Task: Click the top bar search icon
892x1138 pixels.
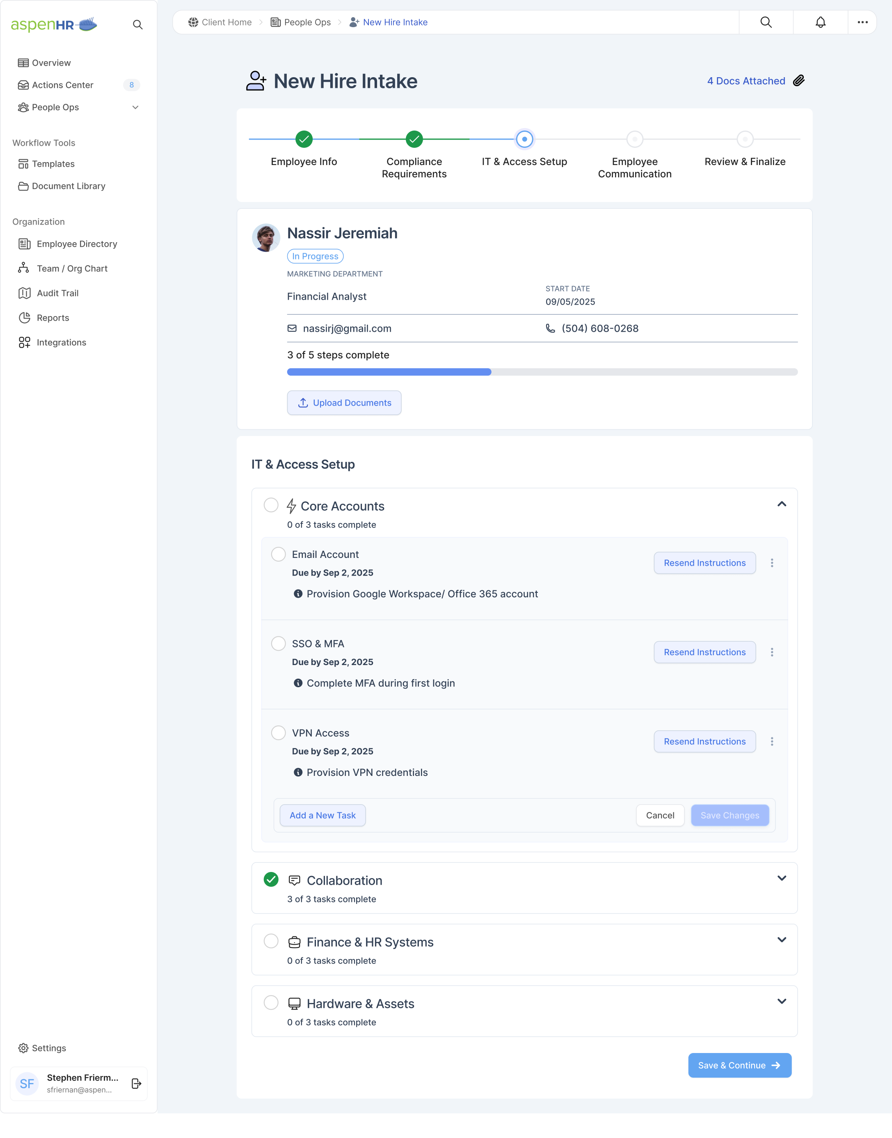Action: coord(766,22)
